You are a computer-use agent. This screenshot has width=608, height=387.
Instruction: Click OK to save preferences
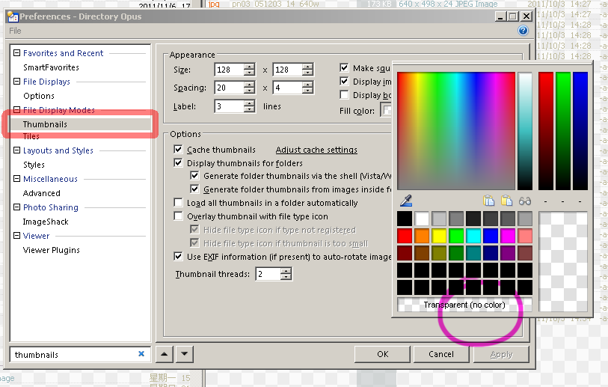382,354
